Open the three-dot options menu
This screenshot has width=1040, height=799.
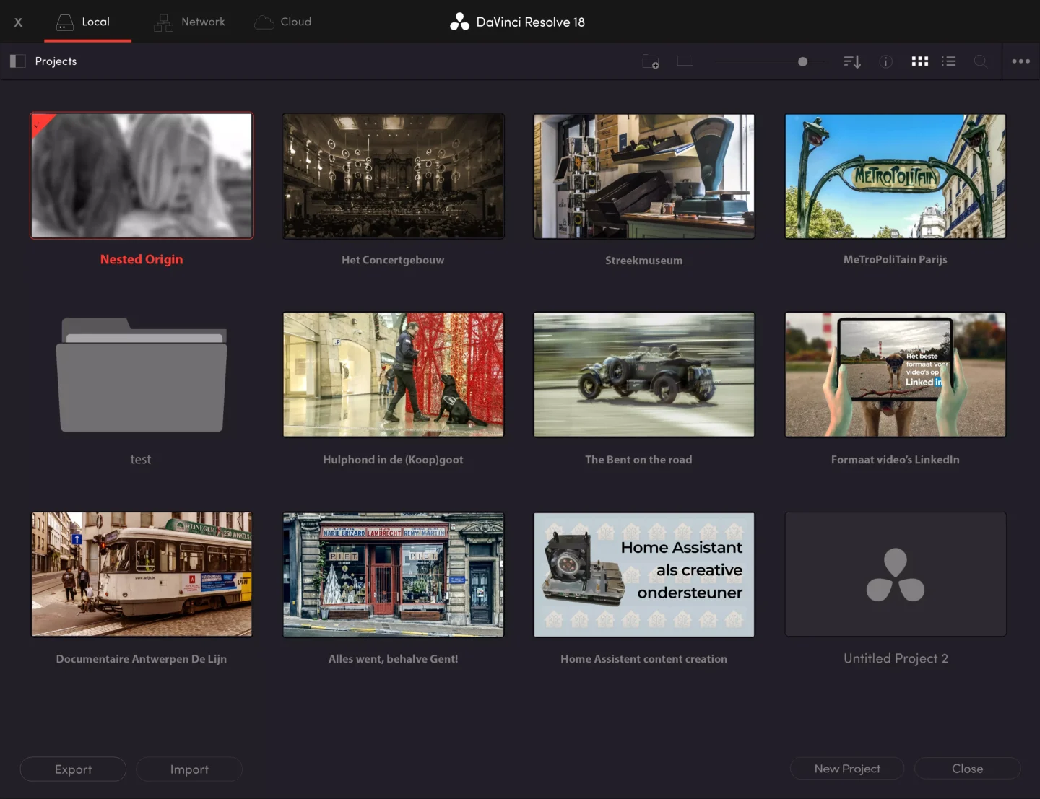point(1021,61)
